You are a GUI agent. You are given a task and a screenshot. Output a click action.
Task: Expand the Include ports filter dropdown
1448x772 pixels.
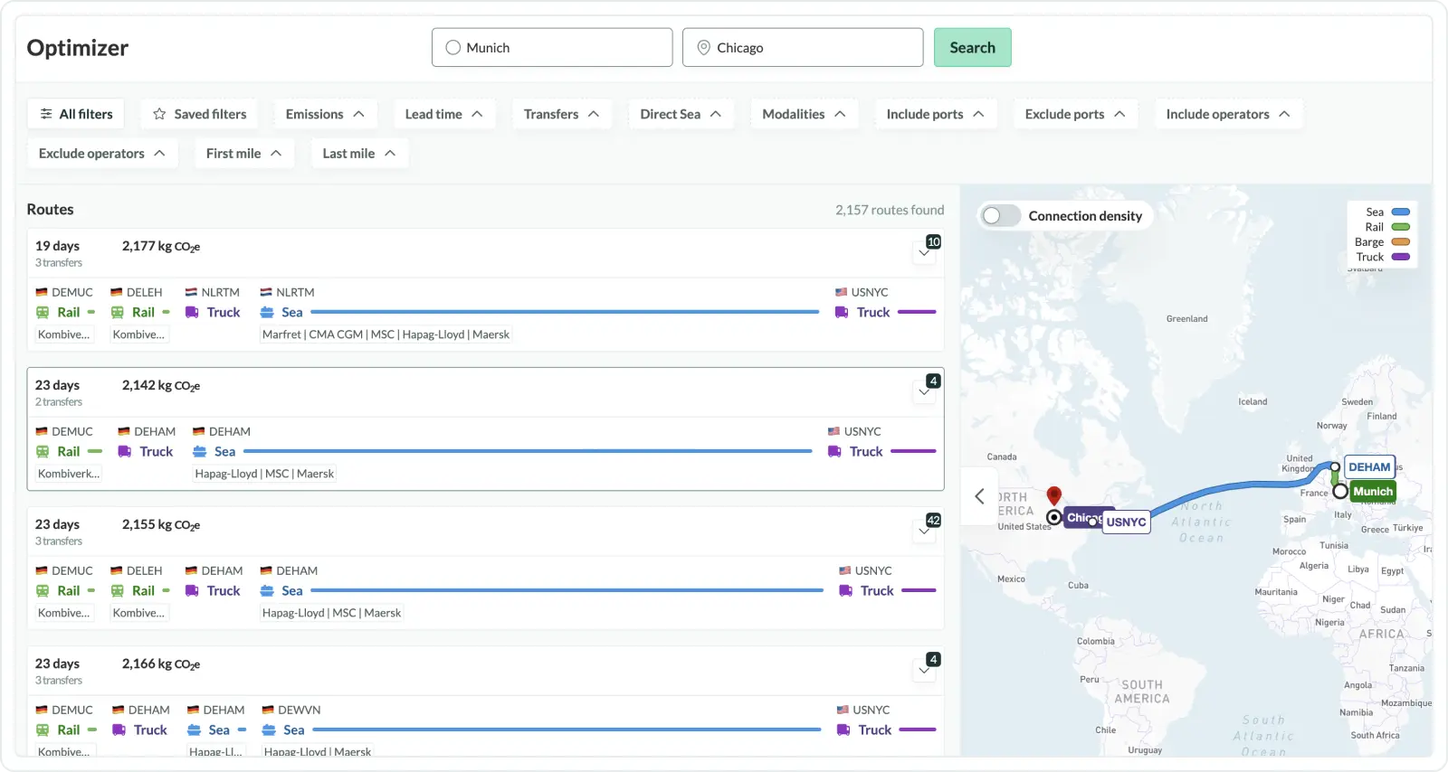click(x=935, y=114)
